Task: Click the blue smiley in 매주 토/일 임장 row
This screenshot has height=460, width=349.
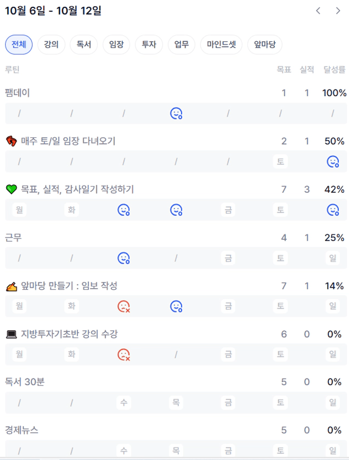Action: pos(333,161)
